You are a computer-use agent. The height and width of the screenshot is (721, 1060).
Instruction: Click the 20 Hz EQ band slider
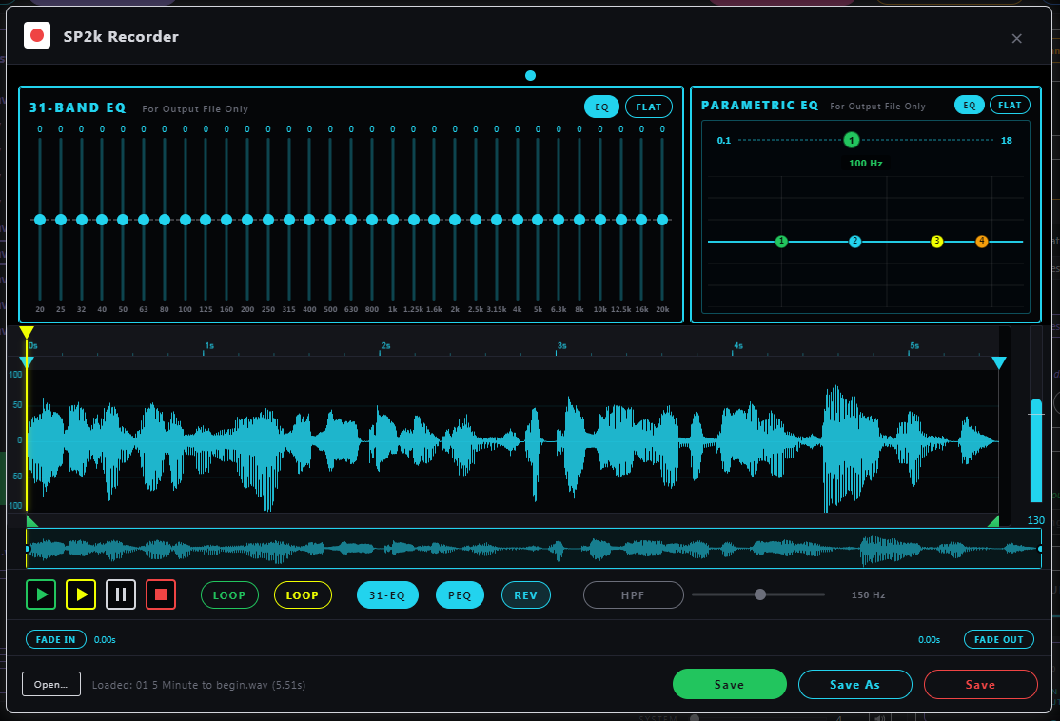pos(40,220)
